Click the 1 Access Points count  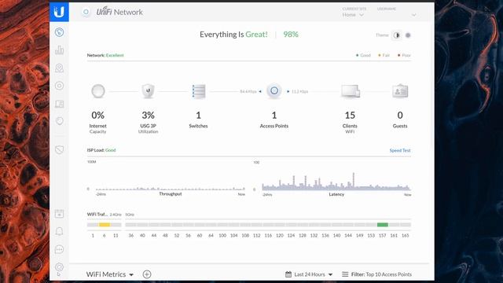click(274, 115)
